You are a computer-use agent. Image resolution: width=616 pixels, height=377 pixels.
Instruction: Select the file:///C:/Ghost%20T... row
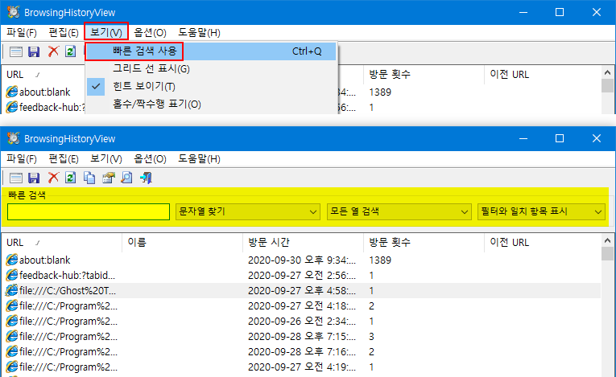pos(301,291)
